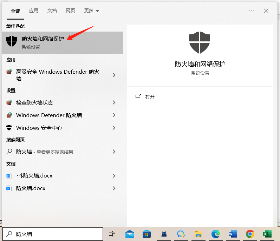
Task: Click Word file icon of 防火墙.docx
Action: click(9, 188)
